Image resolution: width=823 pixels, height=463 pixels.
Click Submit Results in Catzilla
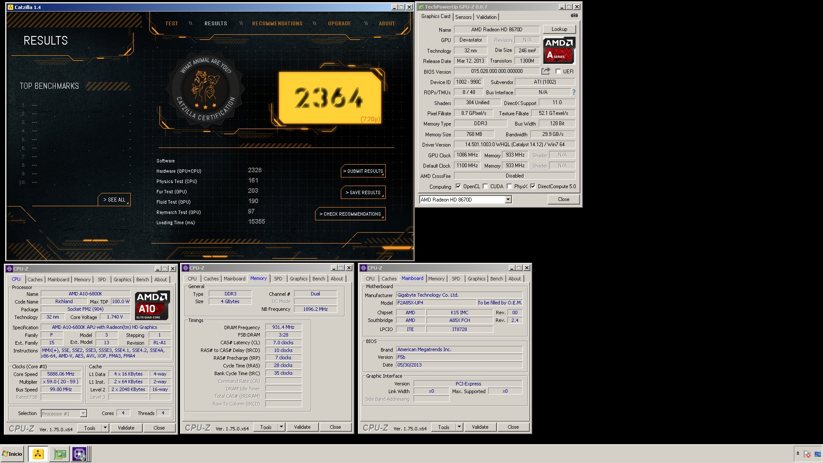pos(363,171)
